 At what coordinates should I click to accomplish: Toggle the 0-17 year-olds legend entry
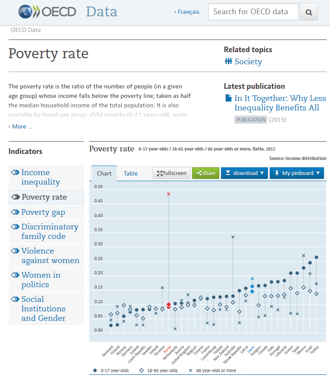coord(111,370)
